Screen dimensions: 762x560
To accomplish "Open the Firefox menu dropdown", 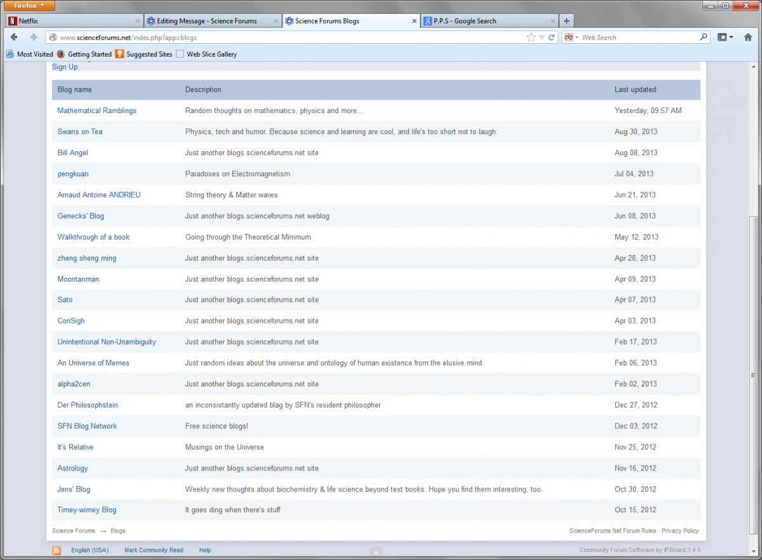I will pos(28,6).
